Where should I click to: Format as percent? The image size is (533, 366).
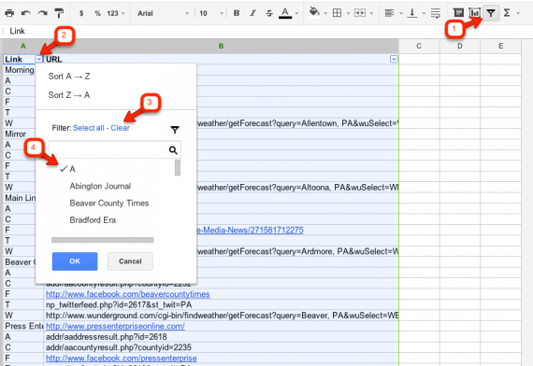[97, 13]
